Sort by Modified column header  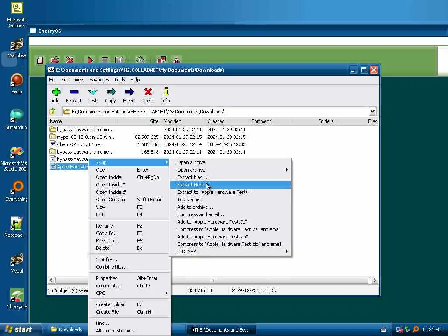(x=183, y=121)
